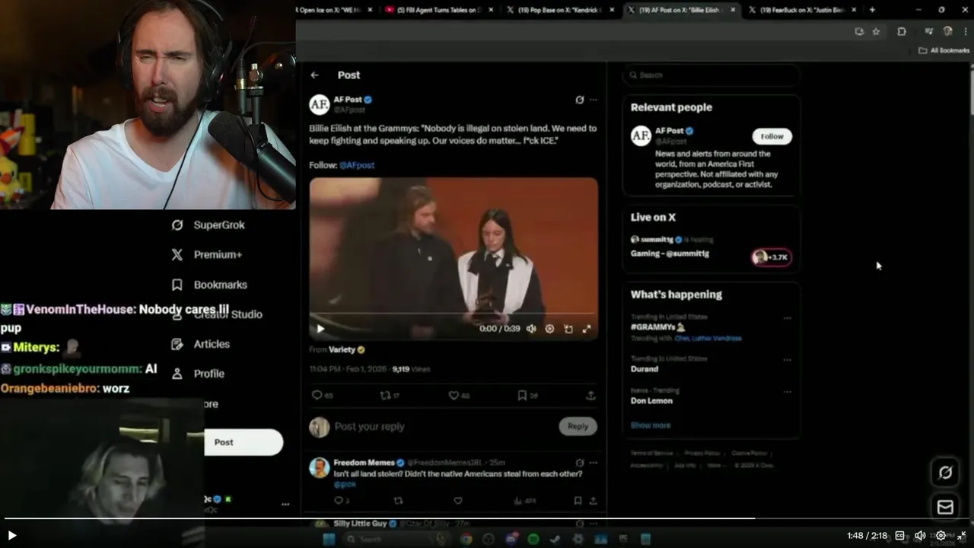Image resolution: width=974 pixels, height=548 pixels.
Task: Open Chrome three-dot menu
Action: [x=965, y=31]
